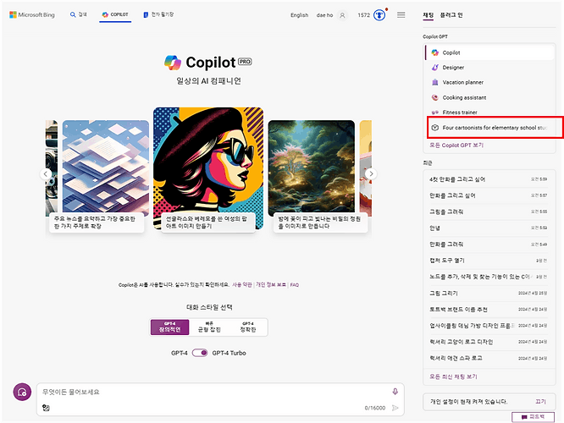The image size is (564, 423).
Task: Choose the Copilot GPT entry
Action: point(489,52)
